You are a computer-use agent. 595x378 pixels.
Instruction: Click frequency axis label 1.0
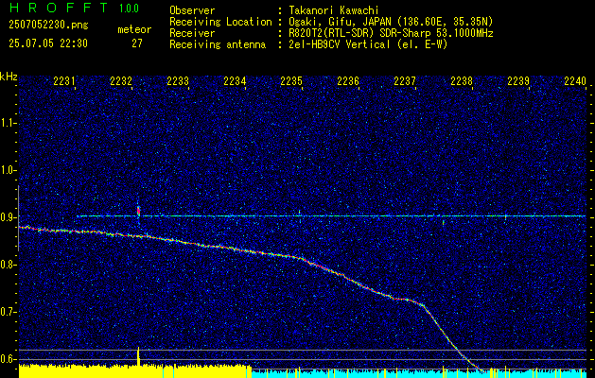point(7,171)
